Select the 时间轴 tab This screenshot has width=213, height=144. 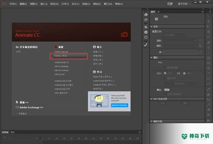coord(5,132)
